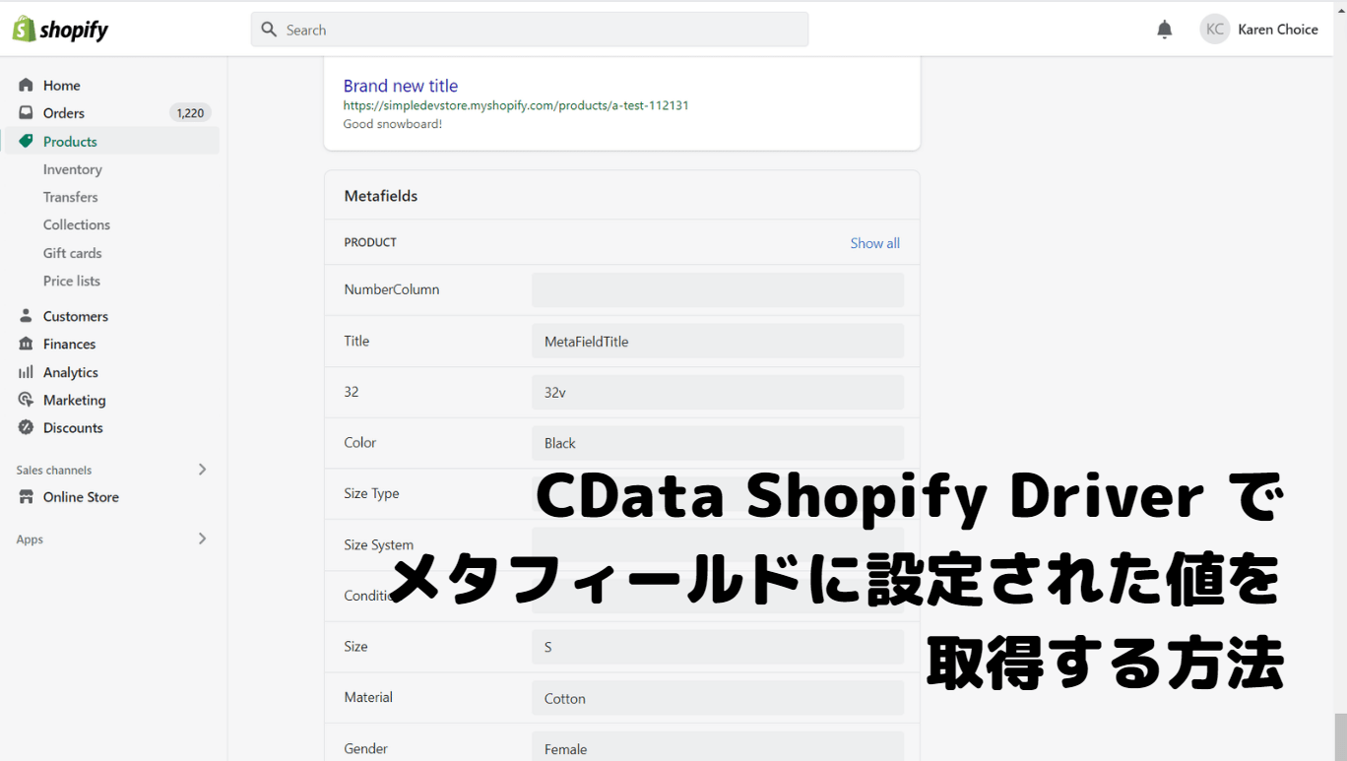Screen dimensions: 1347x761
Task: Click the Metafields card heading
Action: (381, 196)
